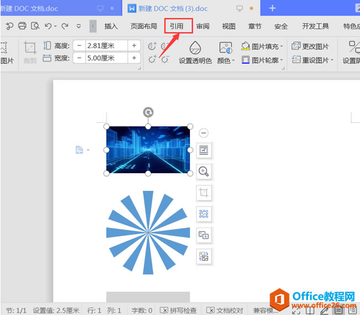Open the size group dialog launcher
Viewport: 360px width, 315px height.
[139, 68]
